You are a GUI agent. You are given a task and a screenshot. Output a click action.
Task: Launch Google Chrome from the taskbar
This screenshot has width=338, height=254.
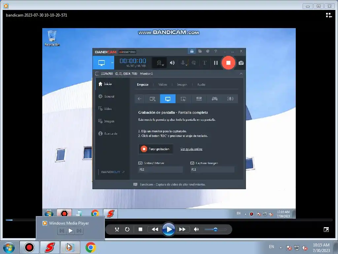[x=90, y=247]
